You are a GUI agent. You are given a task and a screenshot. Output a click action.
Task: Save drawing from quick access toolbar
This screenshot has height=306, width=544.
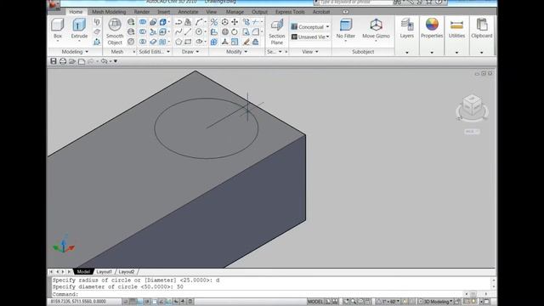click(54, 61)
